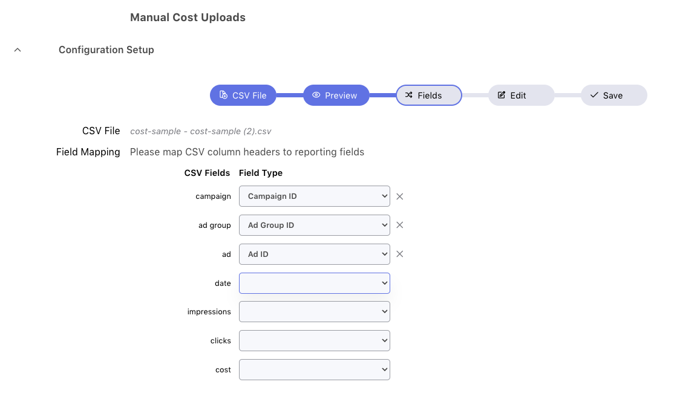Click the Edit pencil icon

pyautogui.click(x=502, y=95)
